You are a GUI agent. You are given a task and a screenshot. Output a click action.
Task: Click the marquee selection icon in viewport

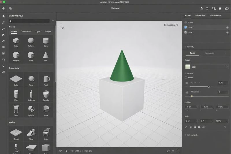point(62,26)
